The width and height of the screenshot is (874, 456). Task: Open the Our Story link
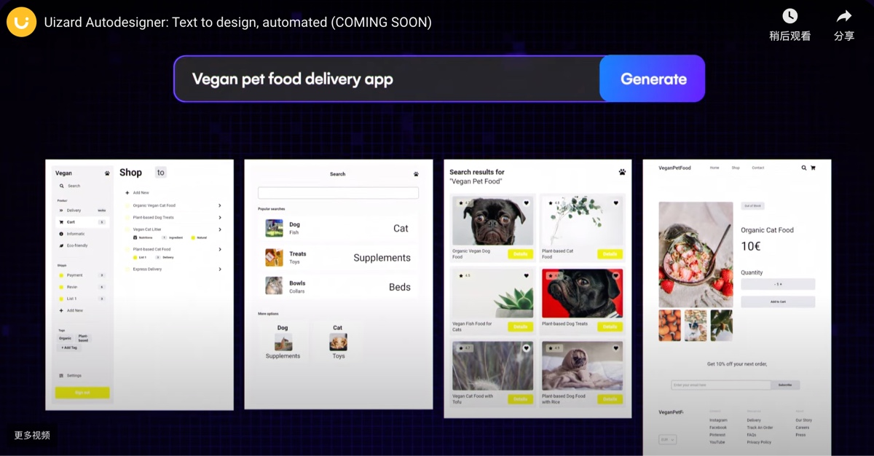pyautogui.click(x=804, y=420)
